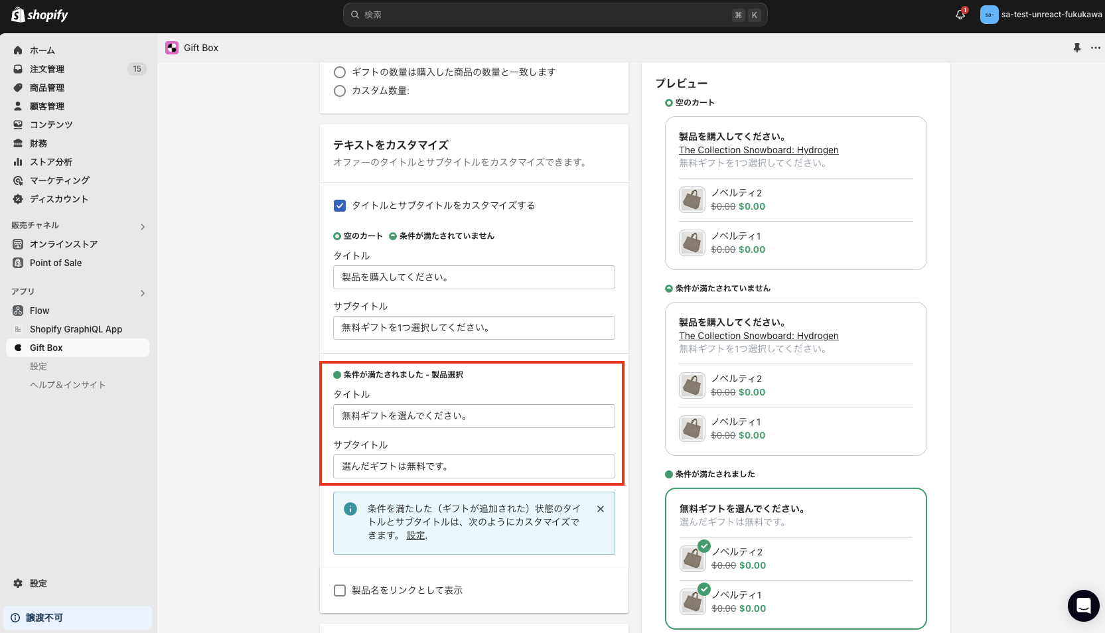Enable 製品名をリンクとして表示

[340, 591]
